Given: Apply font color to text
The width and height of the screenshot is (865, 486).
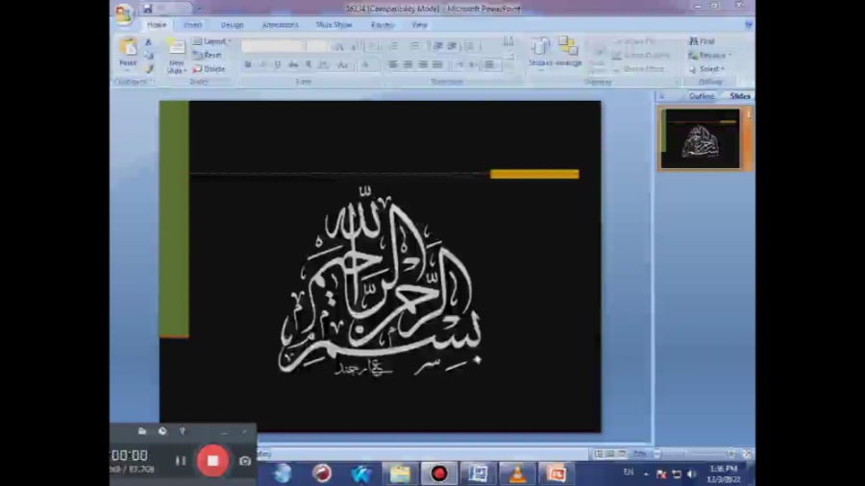Looking at the screenshot, I should tap(365, 65).
